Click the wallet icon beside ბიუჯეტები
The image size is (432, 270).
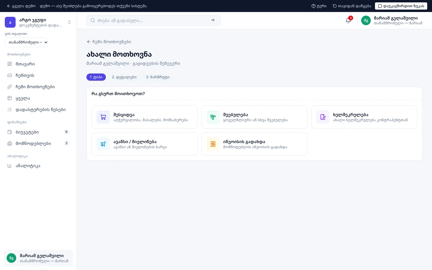pyautogui.click(x=10, y=132)
